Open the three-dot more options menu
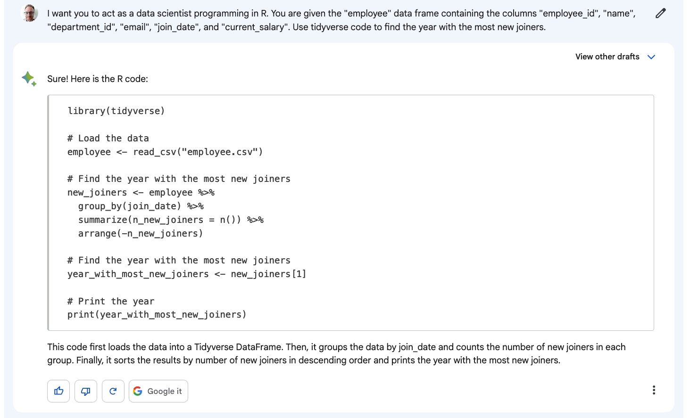Image resolution: width=690 pixels, height=418 pixels. coord(654,390)
